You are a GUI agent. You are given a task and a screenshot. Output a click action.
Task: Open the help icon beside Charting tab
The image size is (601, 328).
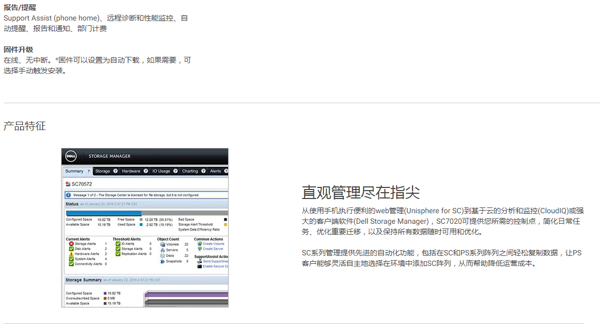(x=203, y=171)
